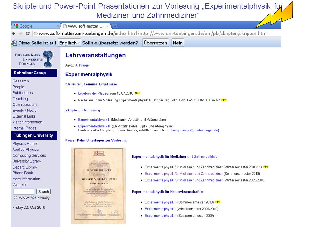Close the www.soft-matter tab
The width and height of the screenshot is (309, 232).
pyautogui.click(x=108, y=26)
